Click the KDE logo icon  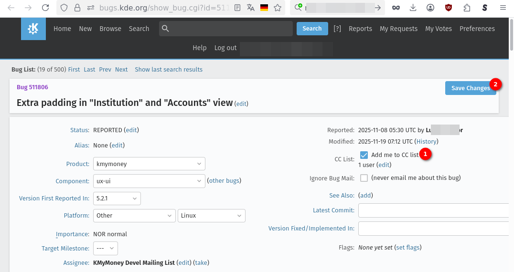point(33,29)
